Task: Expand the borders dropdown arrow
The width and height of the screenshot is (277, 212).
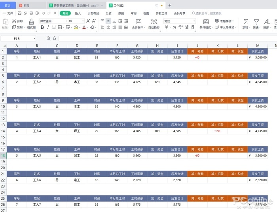Action: (63, 27)
